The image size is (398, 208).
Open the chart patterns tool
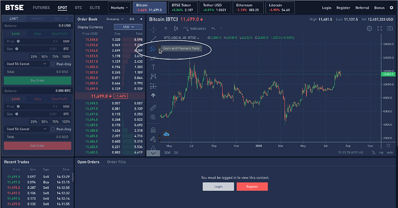(153, 77)
